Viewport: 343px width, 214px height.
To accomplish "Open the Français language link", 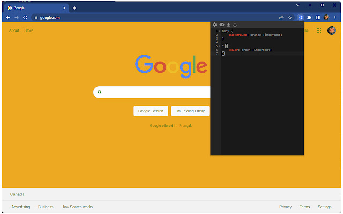I will 186,126.
